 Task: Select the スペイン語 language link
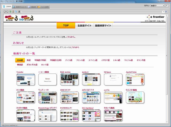click(x=93, y=60)
